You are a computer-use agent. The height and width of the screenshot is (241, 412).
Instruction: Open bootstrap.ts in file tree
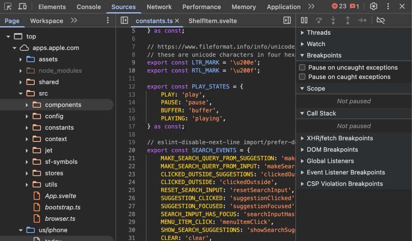tap(63, 207)
